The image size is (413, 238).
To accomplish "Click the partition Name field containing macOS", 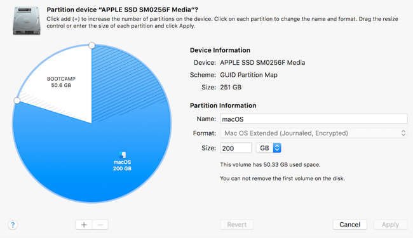I will pos(314,119).
